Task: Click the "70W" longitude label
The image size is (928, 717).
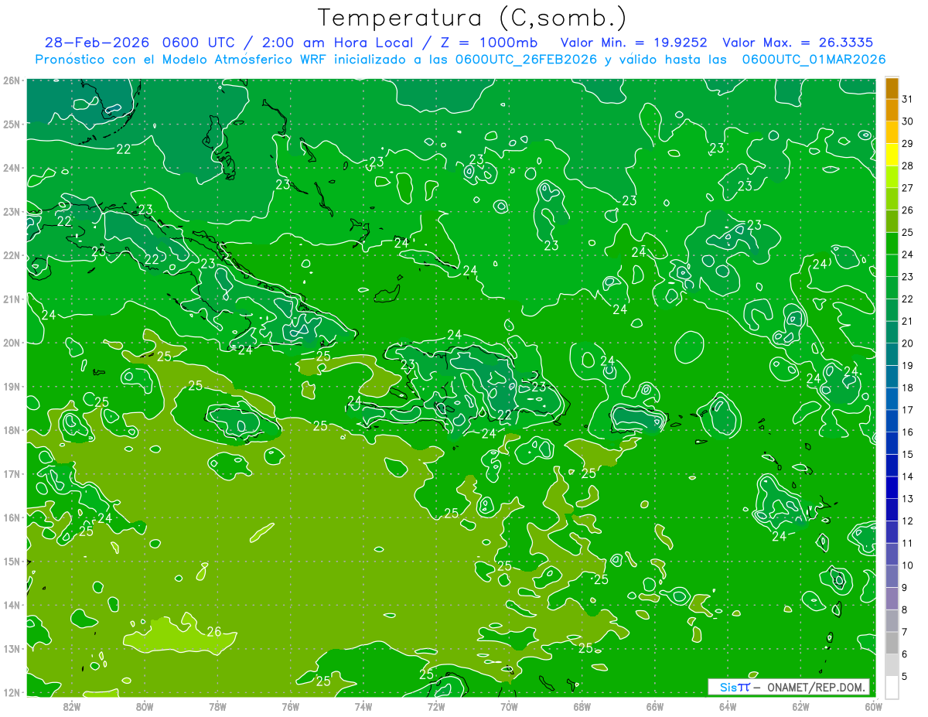Action: (x=509, y=706)
